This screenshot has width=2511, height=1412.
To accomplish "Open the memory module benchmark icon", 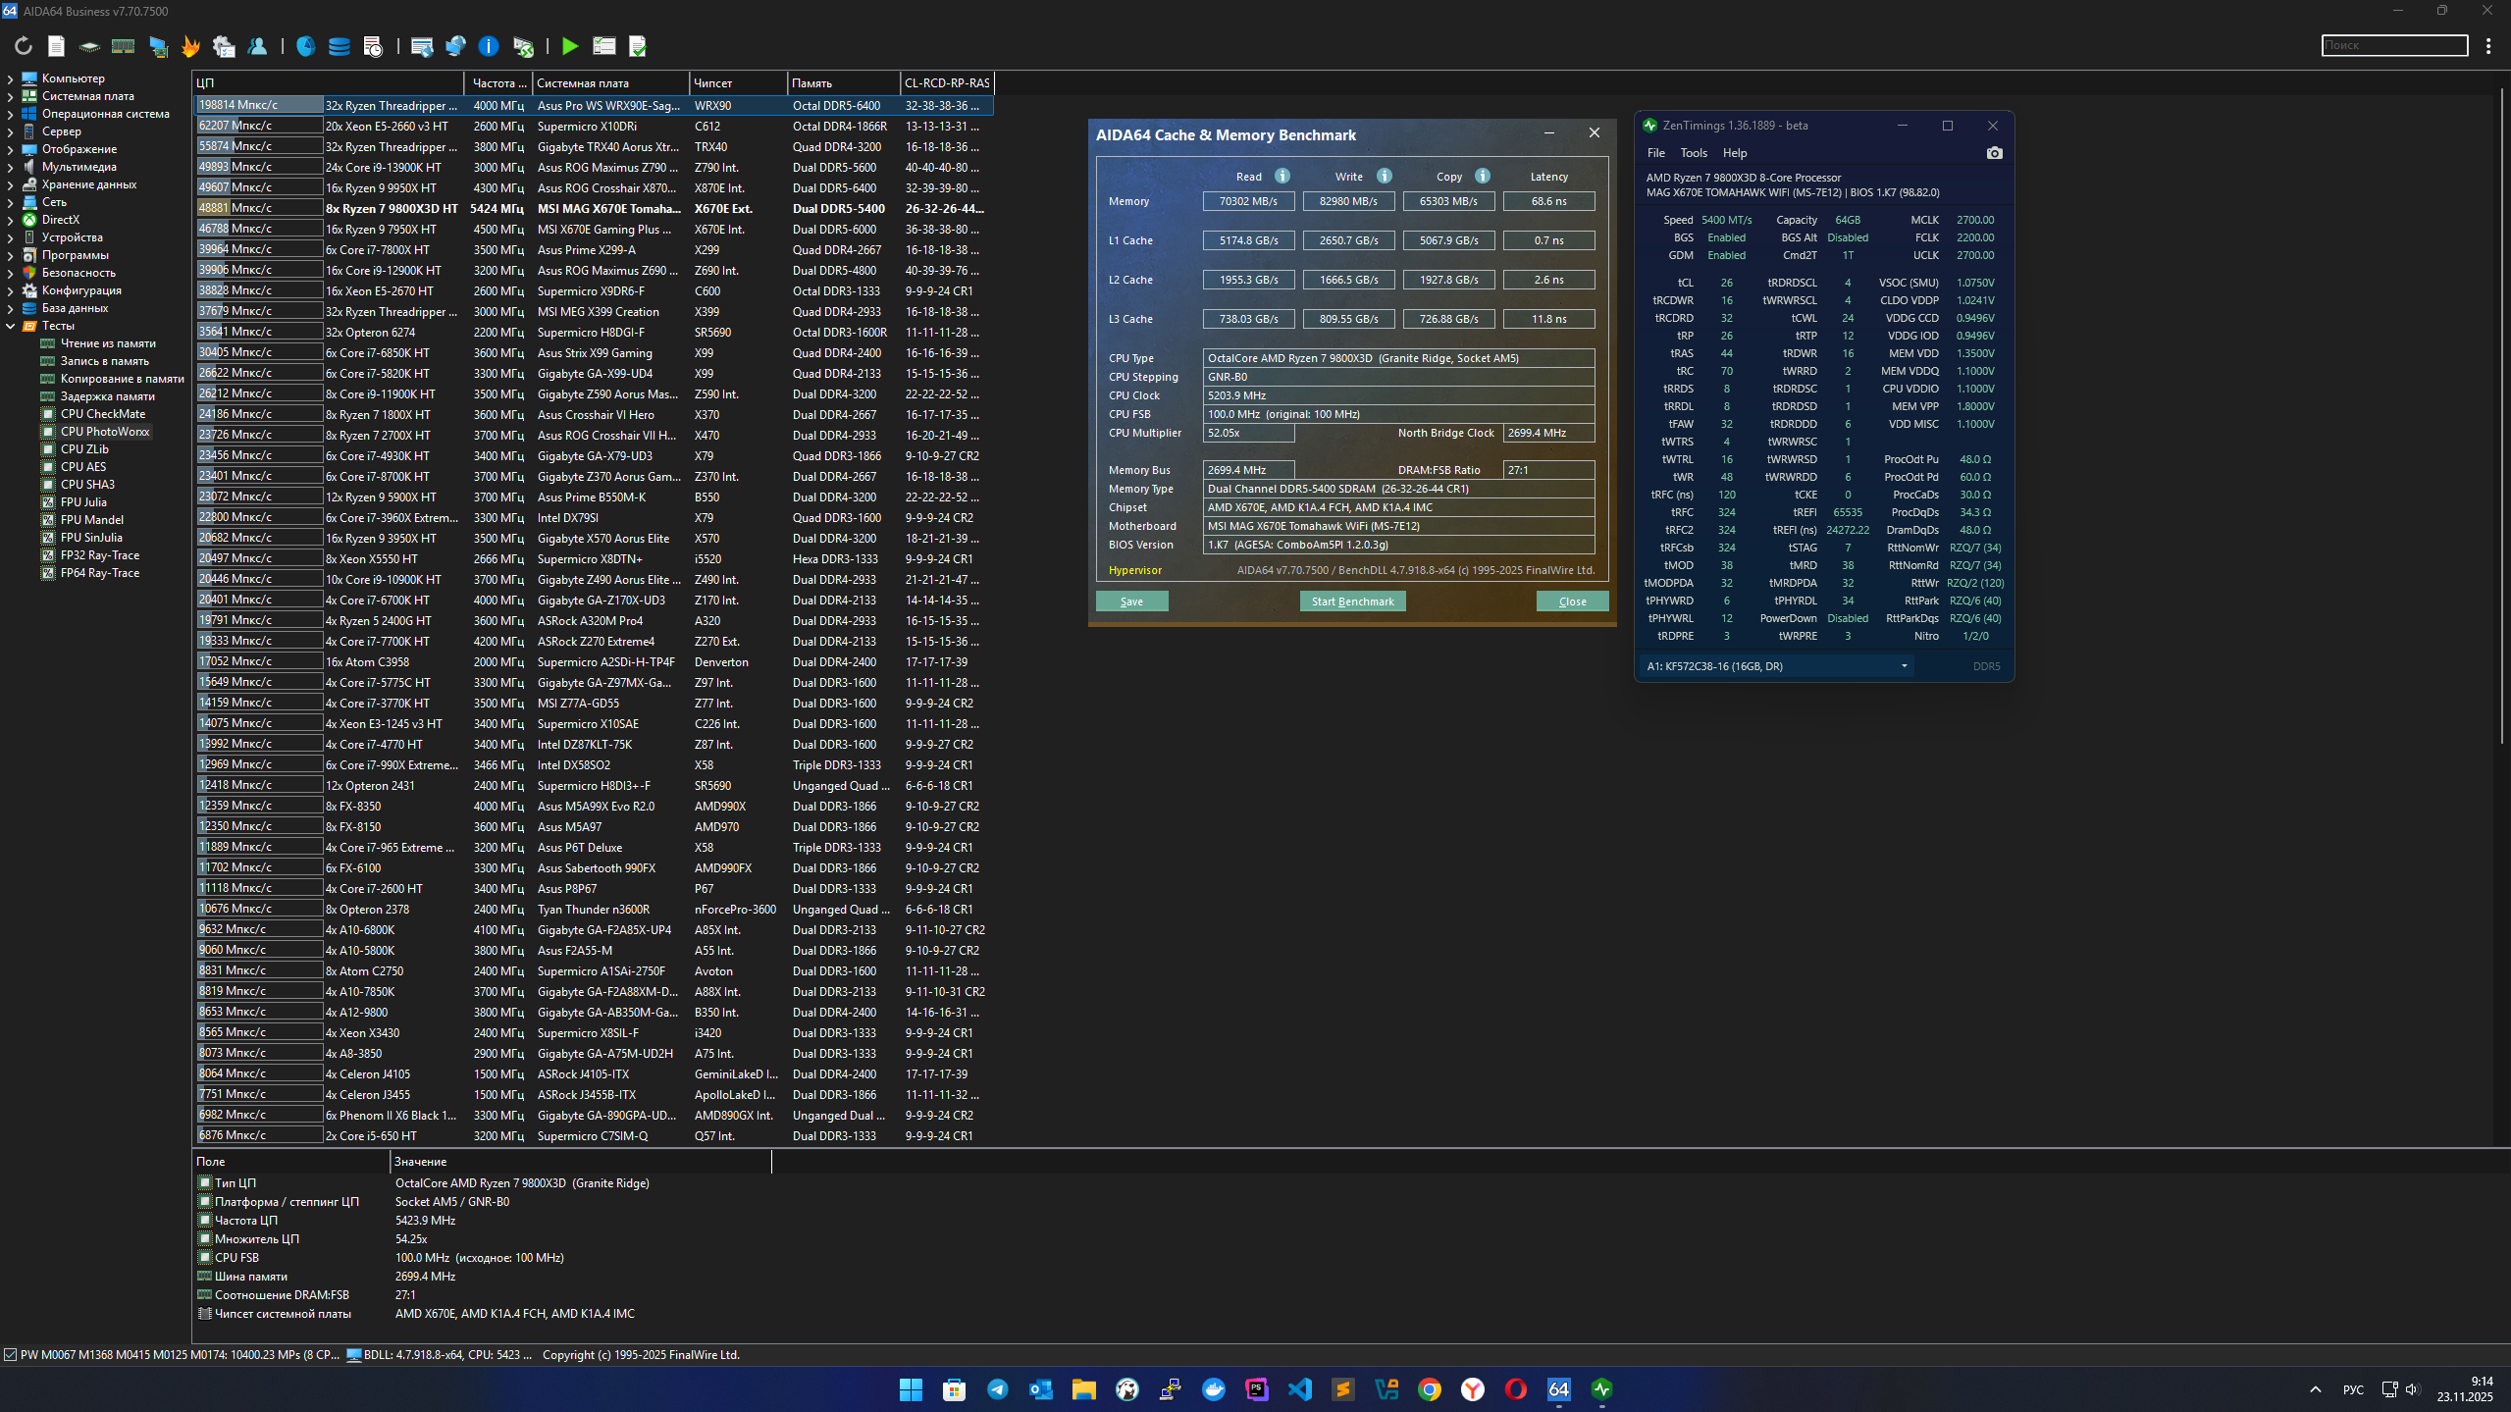I will pos(123,46).
